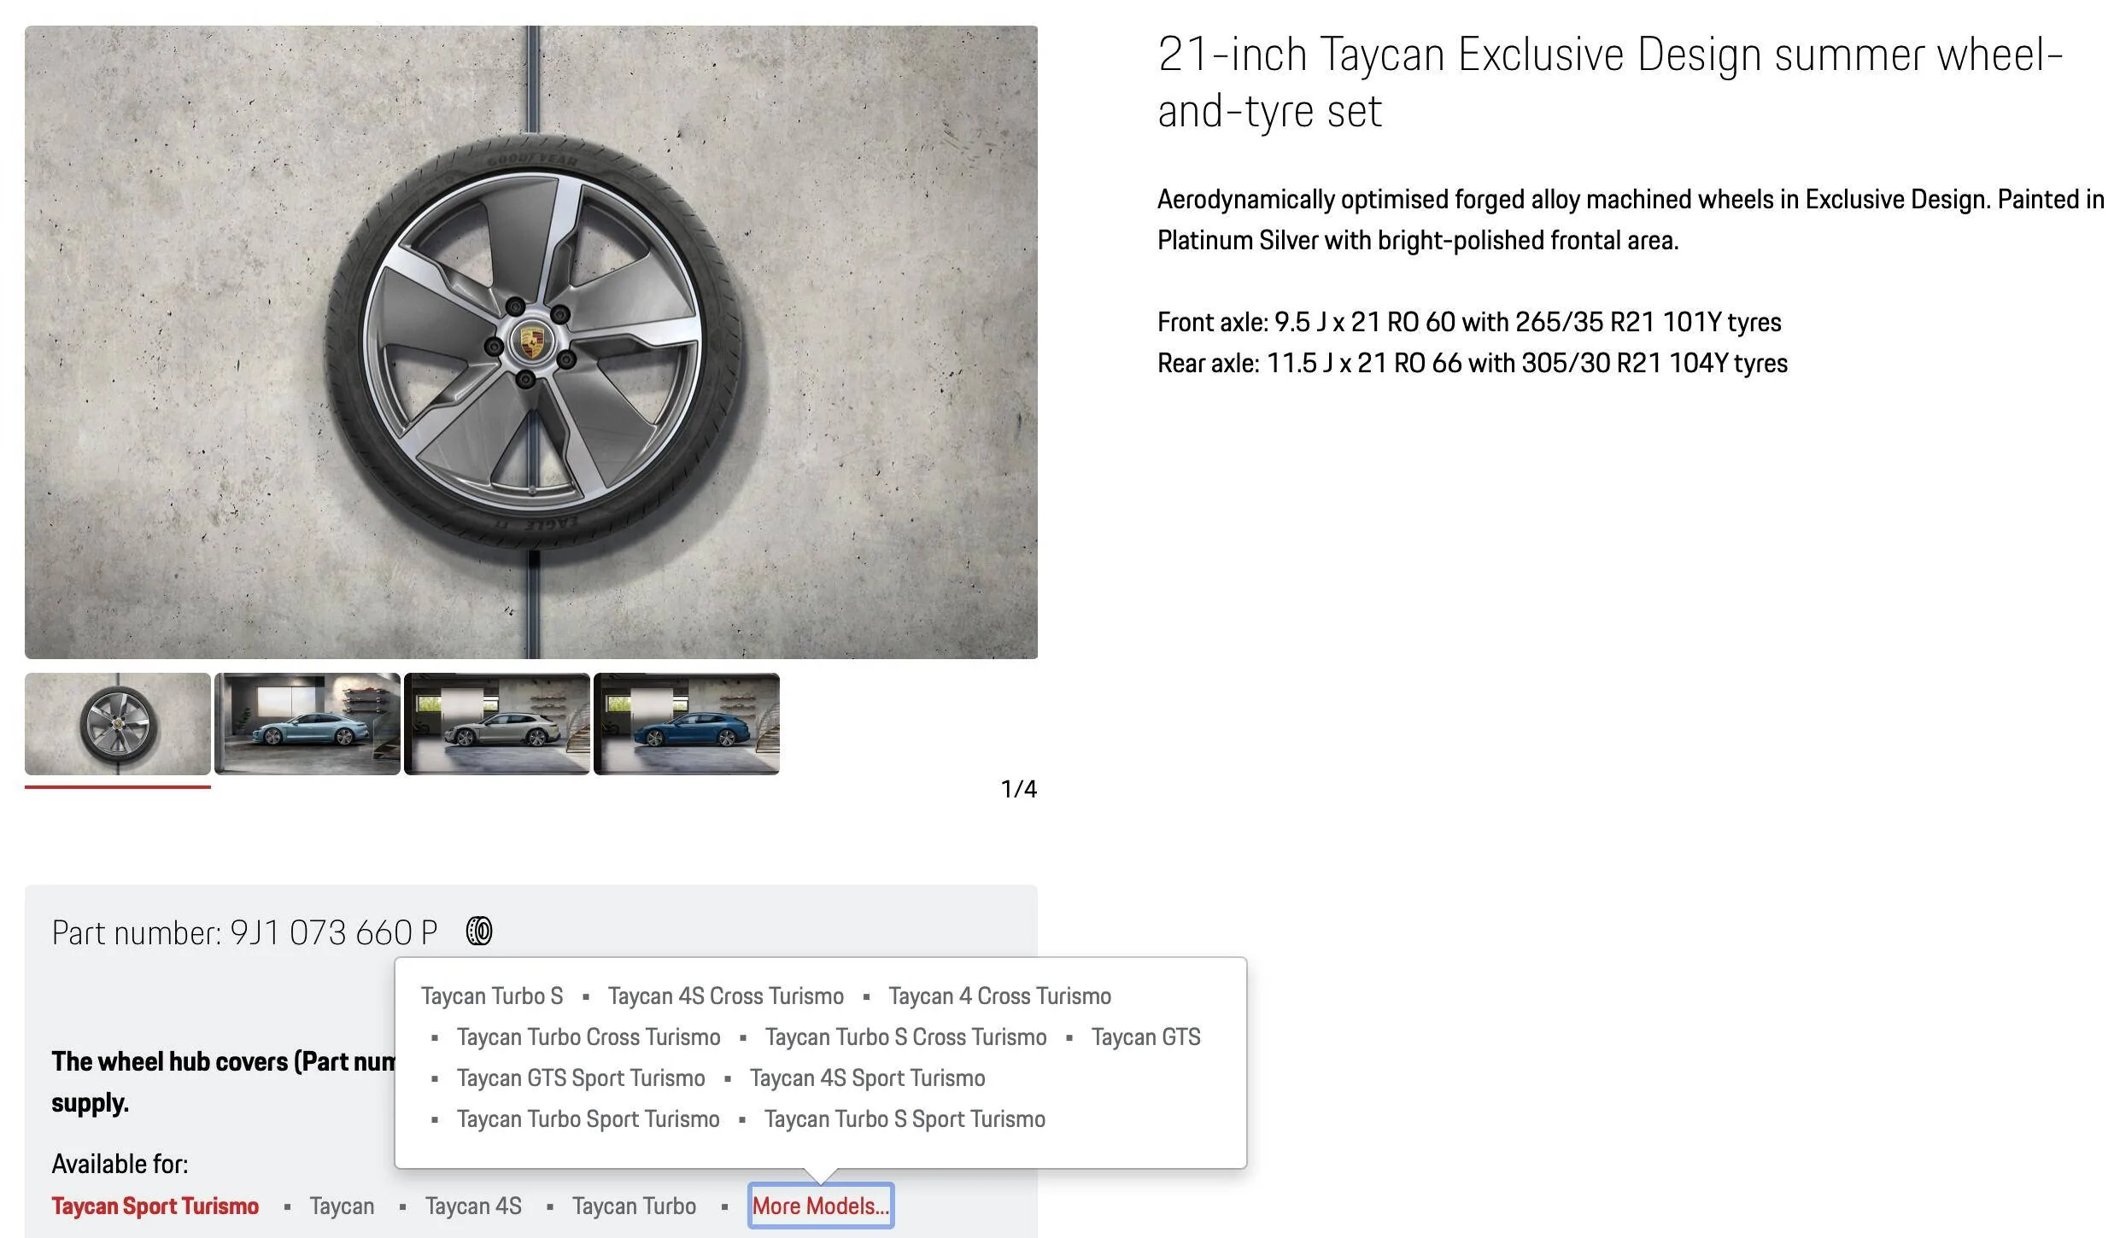
Task: Choose Taycan 4S Sport Turismo
Action: 867,1077
